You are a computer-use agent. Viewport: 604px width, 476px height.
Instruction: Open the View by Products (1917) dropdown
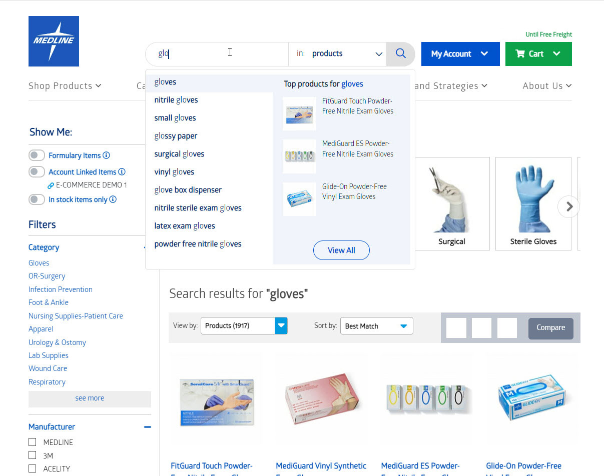[x=244, y=326]
